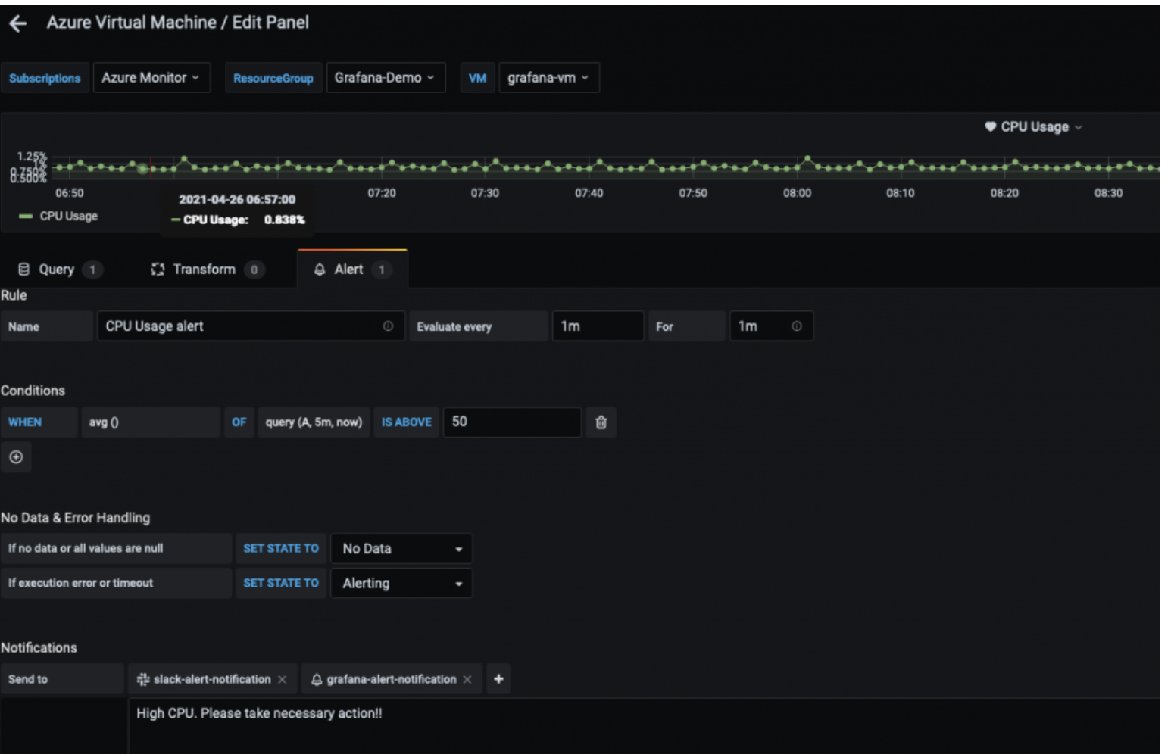Edit the query (A, 5m, now) parameters
Viewport: 1171px width, 754px height.
coord(314,422)
